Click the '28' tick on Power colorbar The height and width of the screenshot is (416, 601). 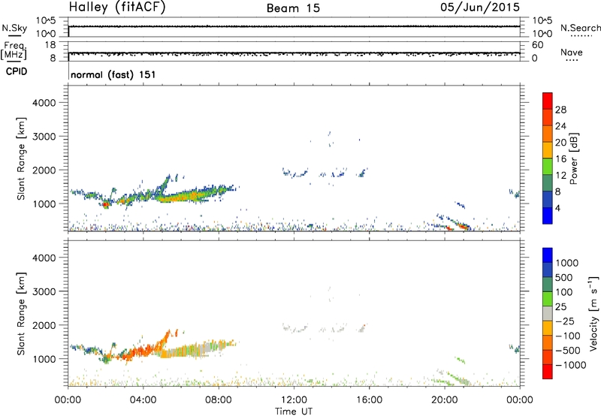click(560, 110)
